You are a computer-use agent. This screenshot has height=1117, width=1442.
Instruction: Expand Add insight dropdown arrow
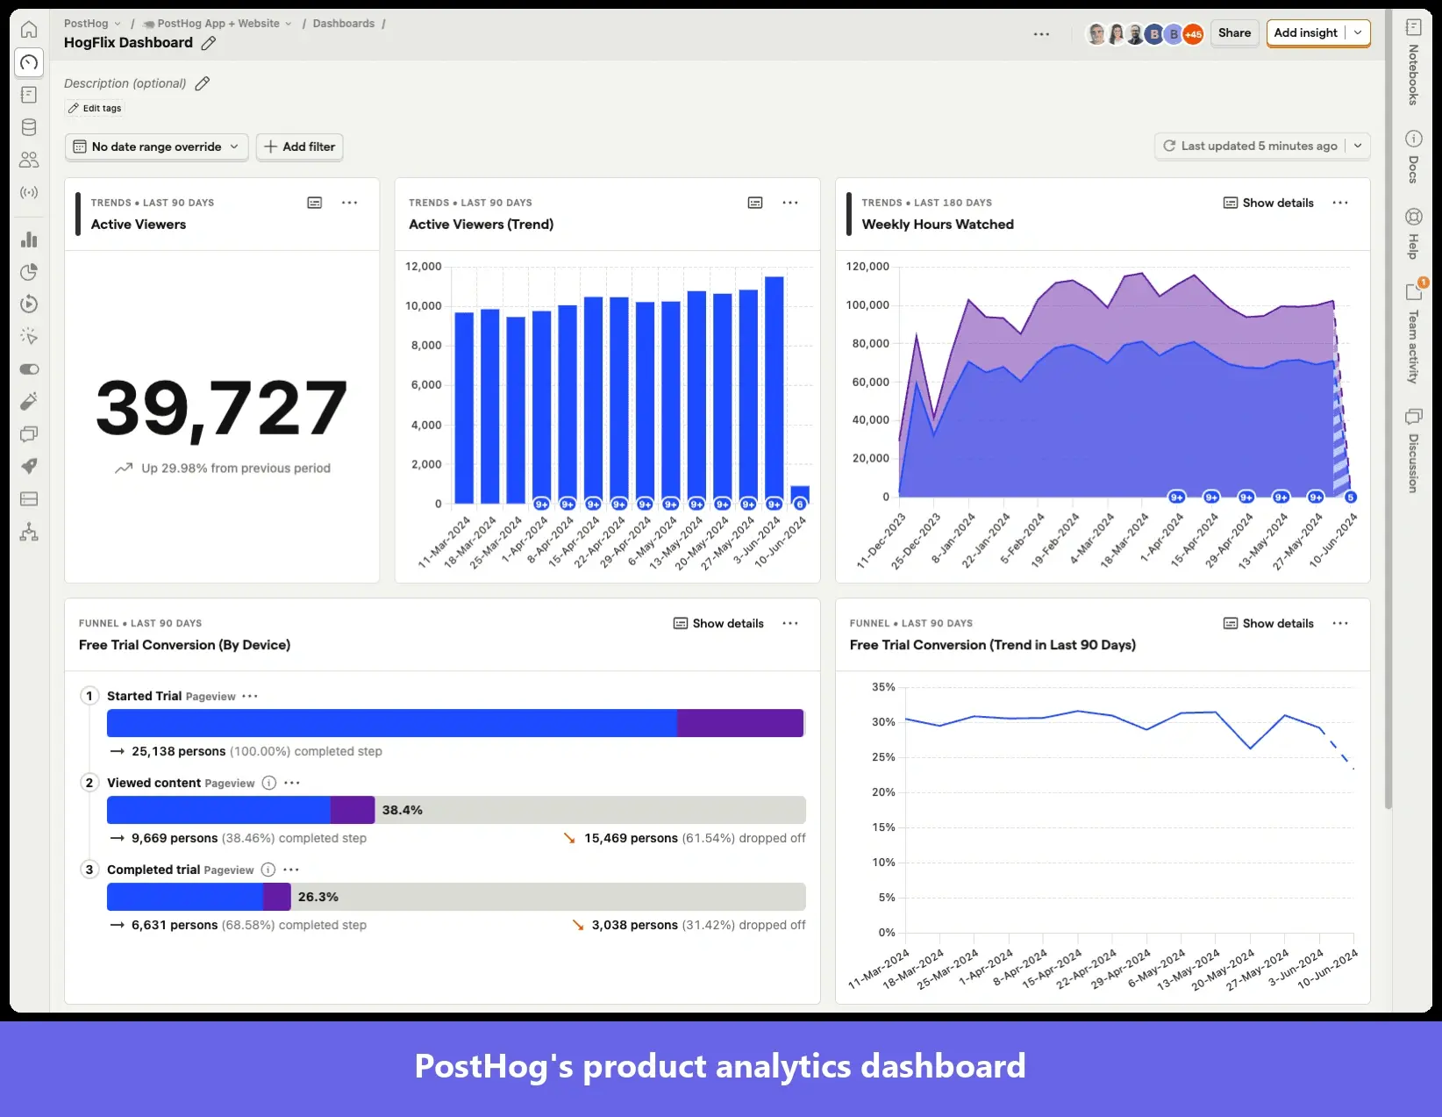point(1358,32)
